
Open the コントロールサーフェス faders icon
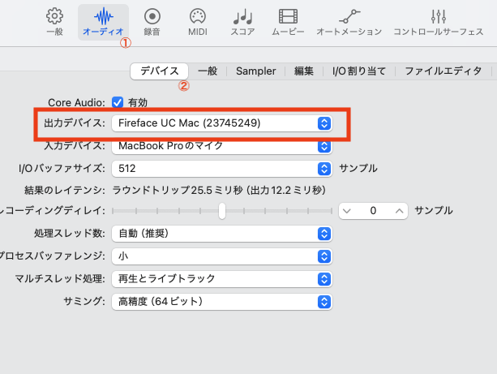[x=439, y=22]
